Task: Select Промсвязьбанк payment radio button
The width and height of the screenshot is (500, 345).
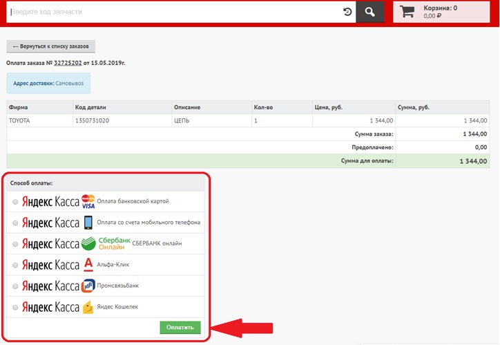Action: (x=15, y=286)
